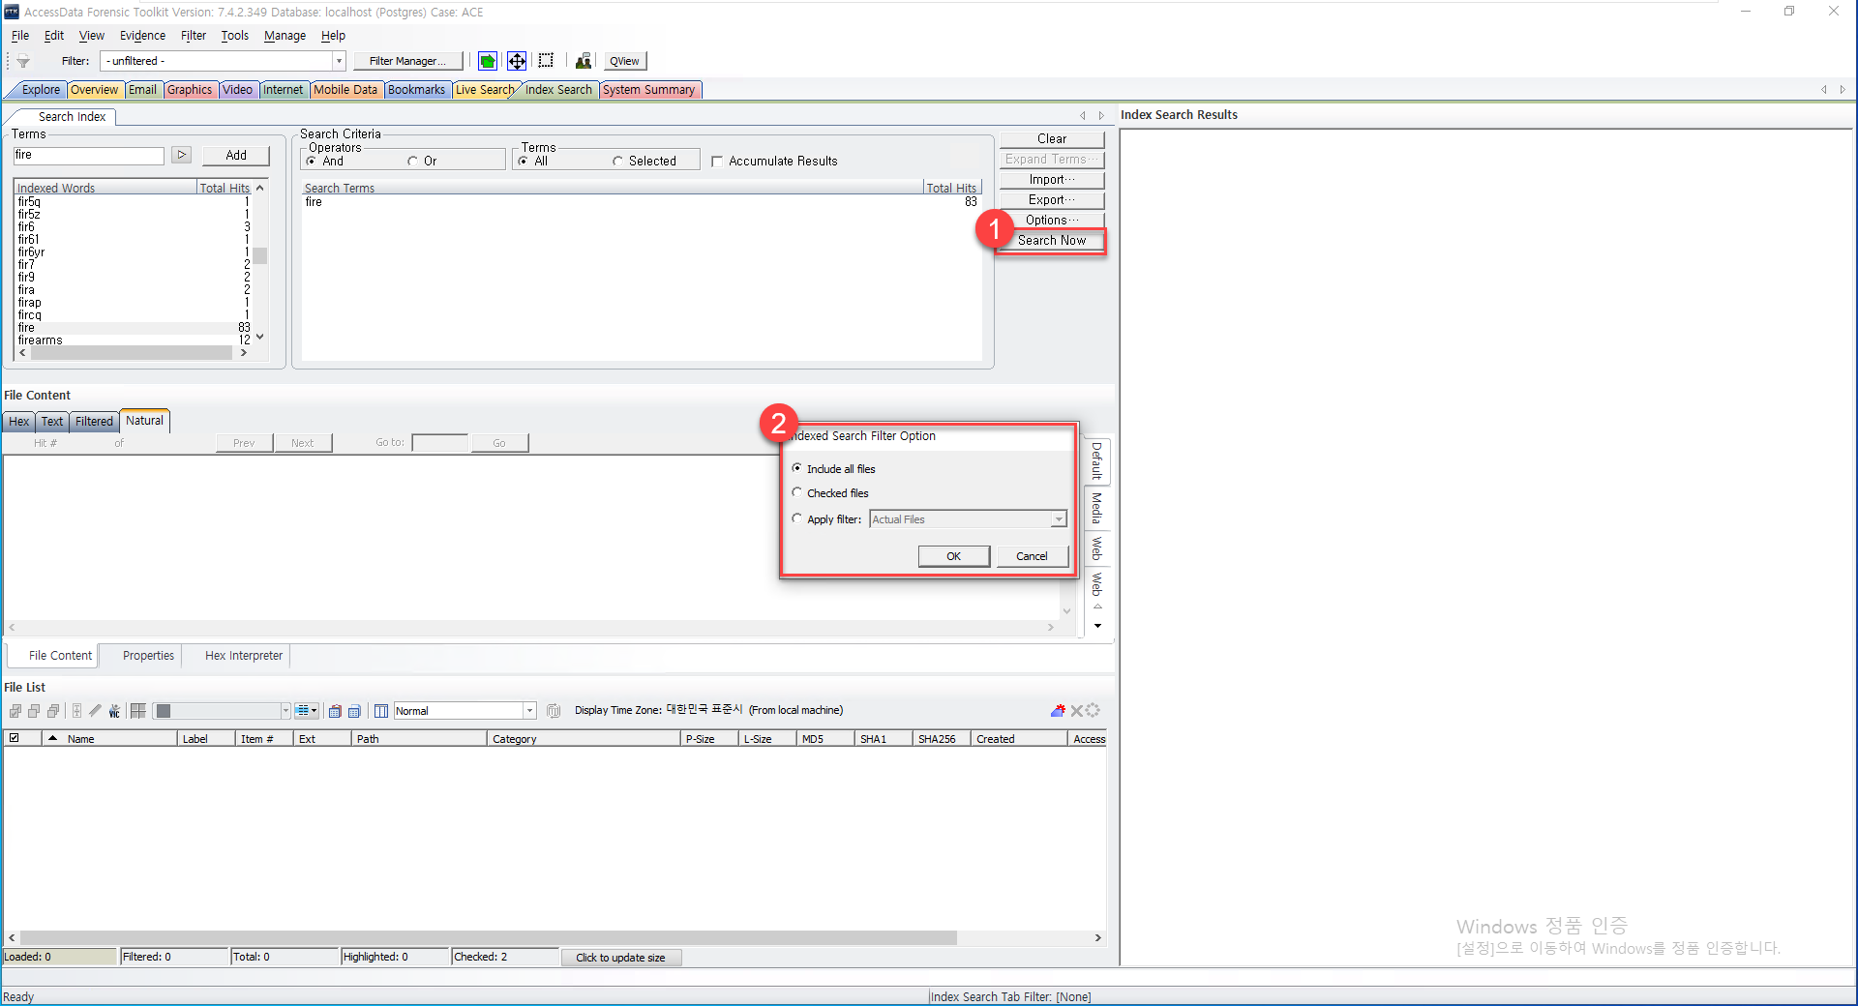Click the Terms text input field
The image size is (1858, 1006).
(x=88, y=155)
